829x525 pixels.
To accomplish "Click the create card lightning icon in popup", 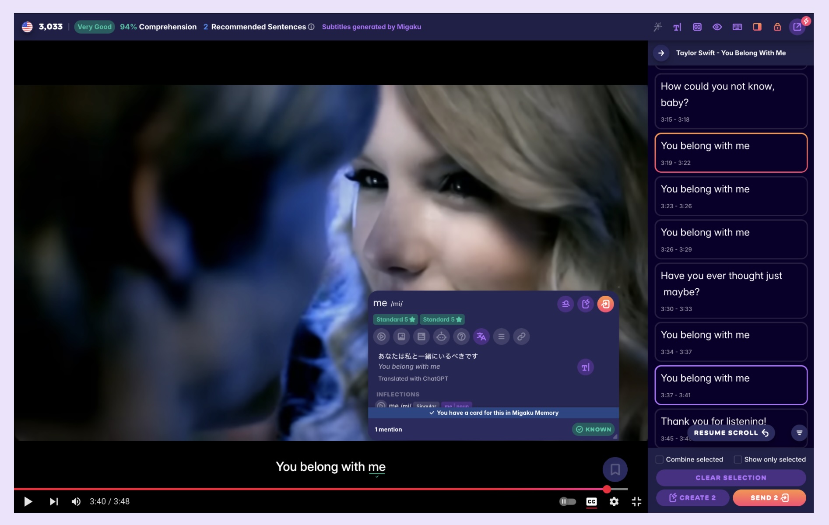I will click(x=586, y=304).
